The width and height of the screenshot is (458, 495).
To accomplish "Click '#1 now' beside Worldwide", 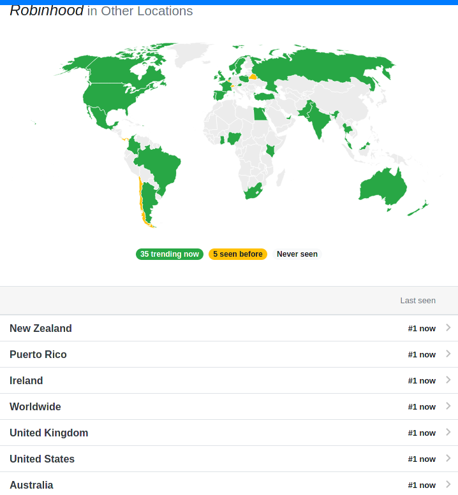I will 422,407.
